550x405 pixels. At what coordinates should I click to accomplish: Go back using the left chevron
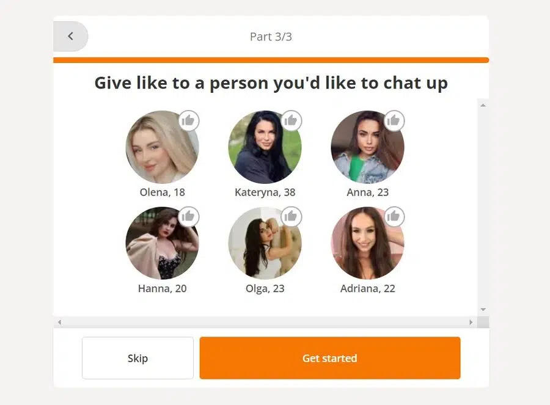tap(70, 36)
